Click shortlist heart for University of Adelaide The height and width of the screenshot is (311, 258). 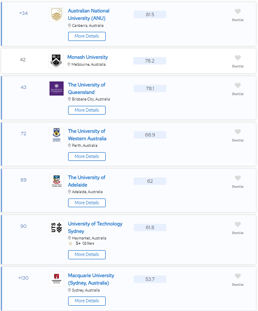point(238,178)
